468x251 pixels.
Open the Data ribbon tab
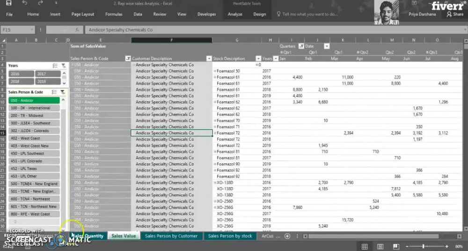click(138, 14)
